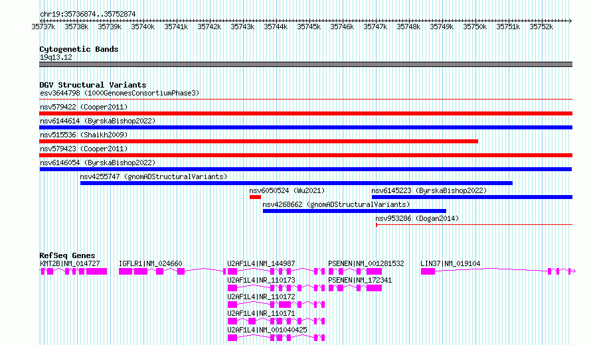Click the 35752k ruler label
This screenshot has height=345, width=591.
coord(541,27)
